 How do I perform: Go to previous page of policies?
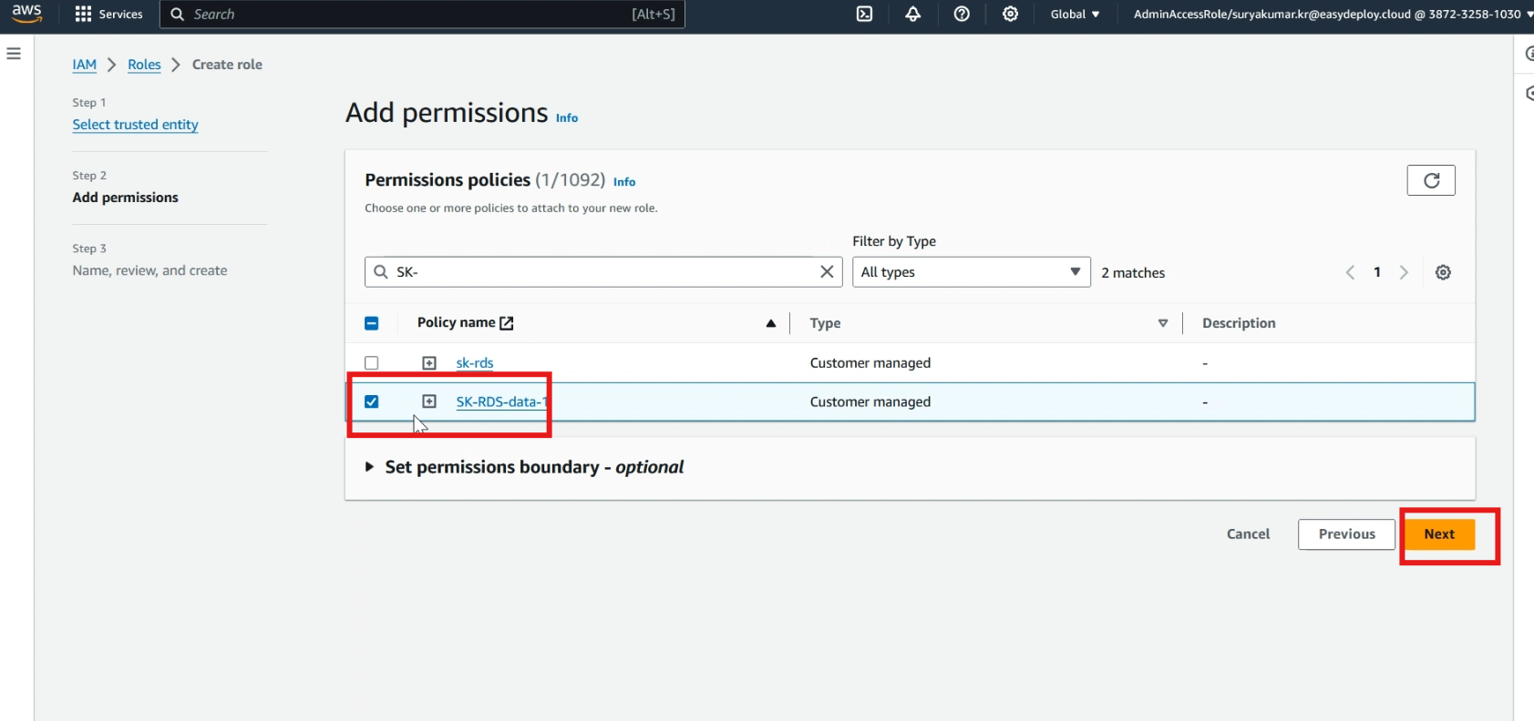1350,272
